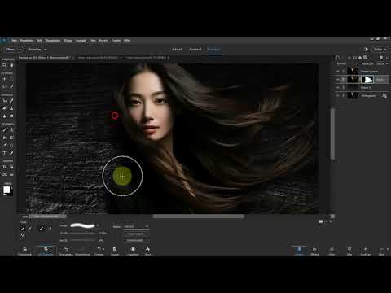Click the Öffnen button

10,50
